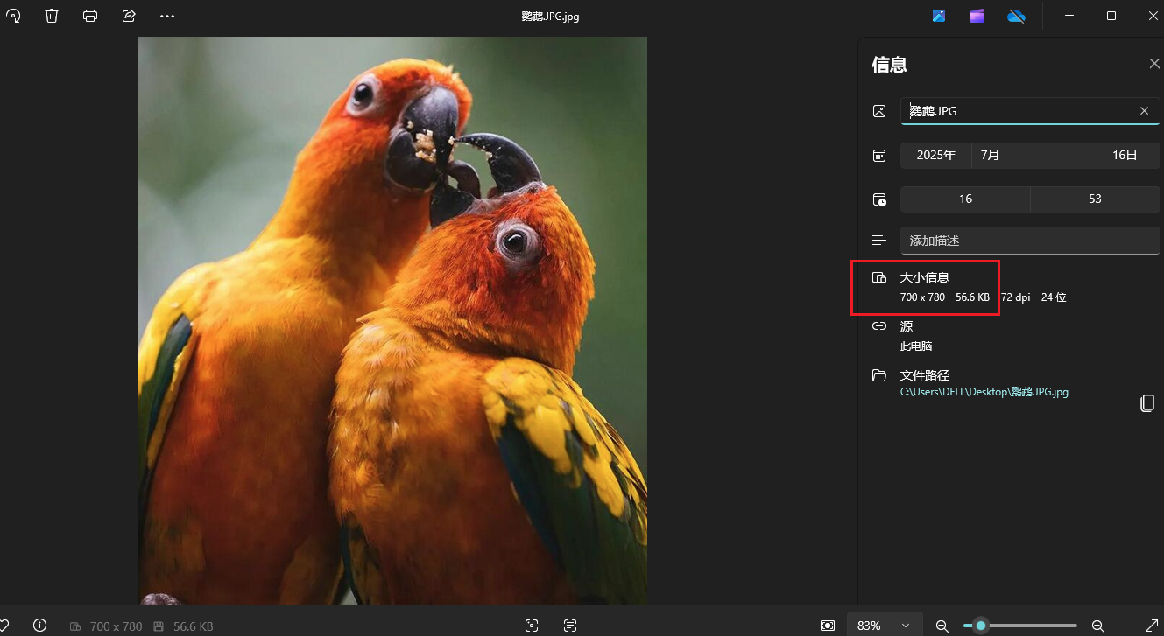The width and height of the screenshot is (1164, 636).
Task: Open the three-dot more options menu
Action: pyautogui.click(x=167, y=16)
